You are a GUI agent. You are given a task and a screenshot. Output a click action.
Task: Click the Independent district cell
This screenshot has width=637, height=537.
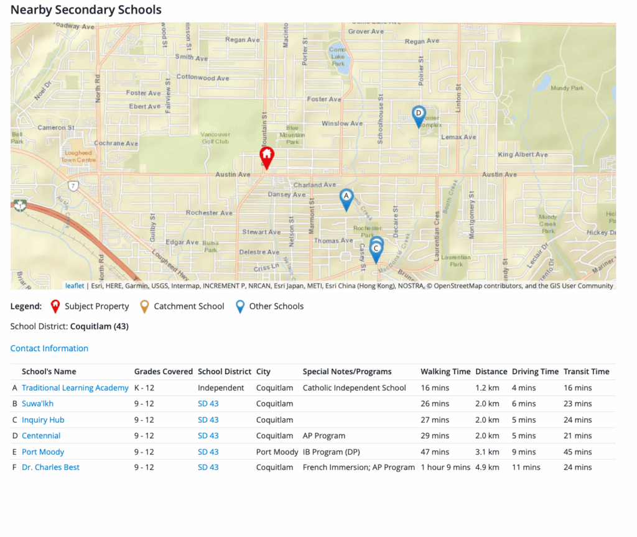point(221,388)
